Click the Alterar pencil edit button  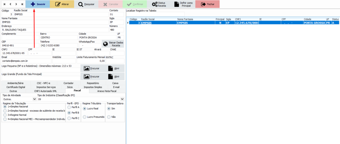click(62, 4)
